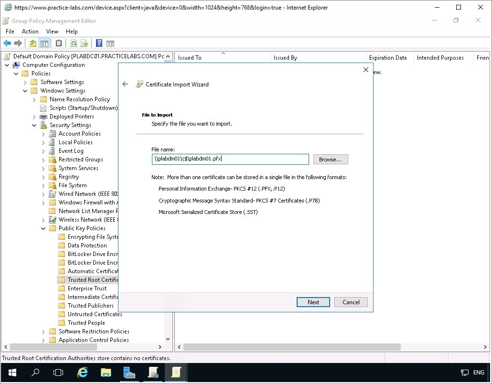The width and height of the screenshot is (492, 384).
Task: Open File Explorer from the taskbar
Action: point(106,373)
